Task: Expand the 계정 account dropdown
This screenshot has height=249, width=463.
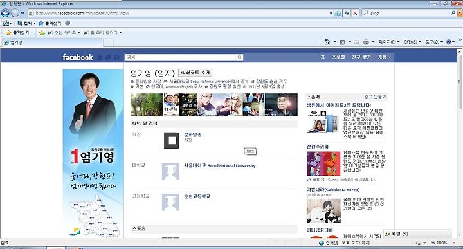Action: point(384,57)
